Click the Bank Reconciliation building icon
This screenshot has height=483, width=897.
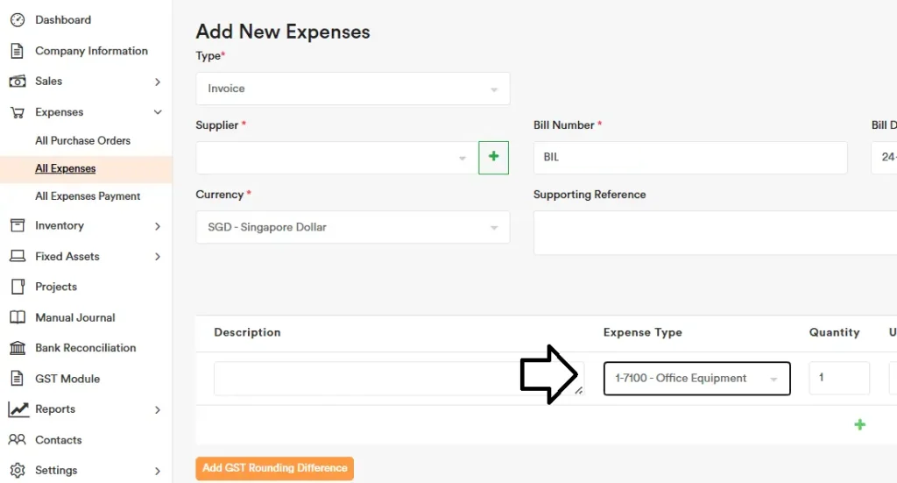tap(17, 348)
